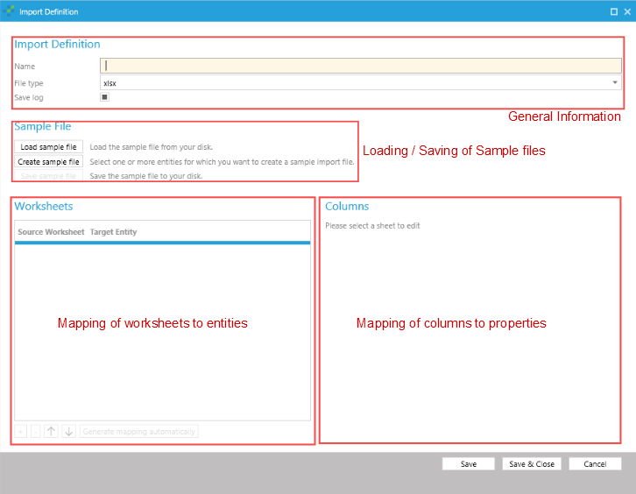This screenshot has width=636, height=494.
Task: Move the worksheet down with the arrow
Action: [68, 431]
